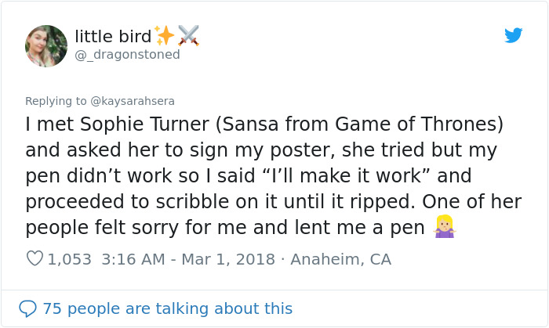
Task: Open the 3:16 AM - Mar 1, 2018 timestamp
Action: point(188,259)
